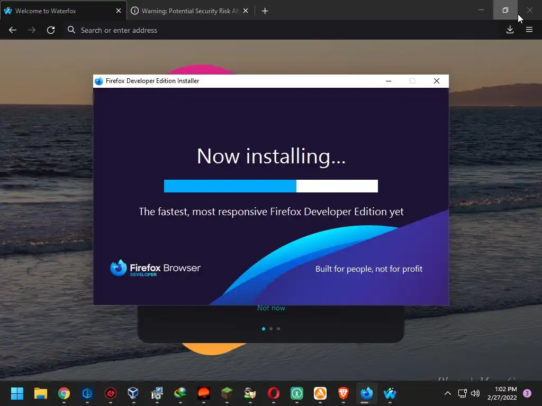Close the Firefox Developer Edition Installer window

[437, 81]
